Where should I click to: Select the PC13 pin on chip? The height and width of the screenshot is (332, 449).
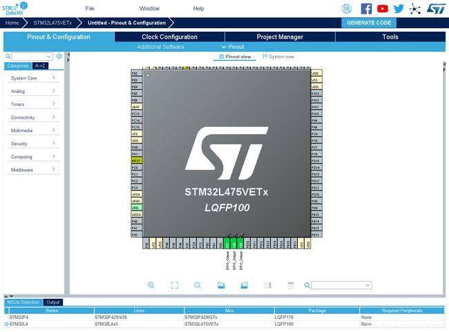pyautogui.click(x=136, y=114)
